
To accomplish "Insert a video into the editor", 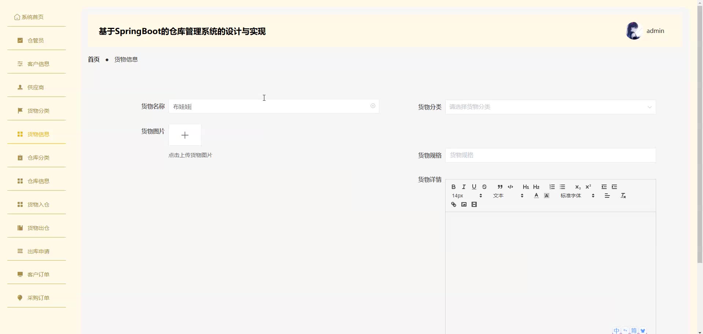I will [x=474, y=204].
